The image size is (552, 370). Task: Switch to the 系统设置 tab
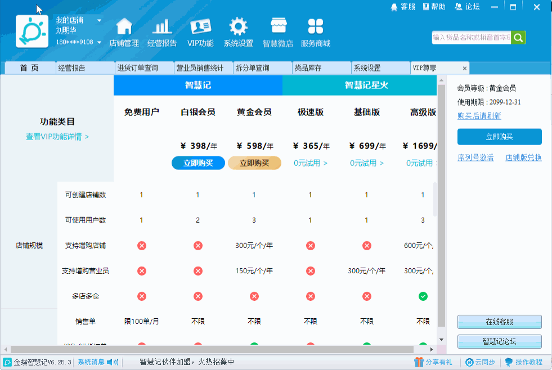[380, 68]
